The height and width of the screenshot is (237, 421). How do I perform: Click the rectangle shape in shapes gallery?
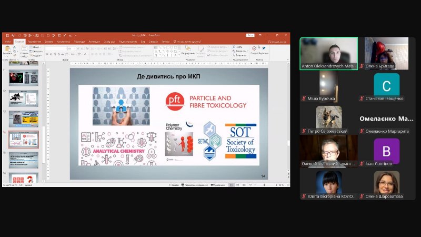click(168, 47)
